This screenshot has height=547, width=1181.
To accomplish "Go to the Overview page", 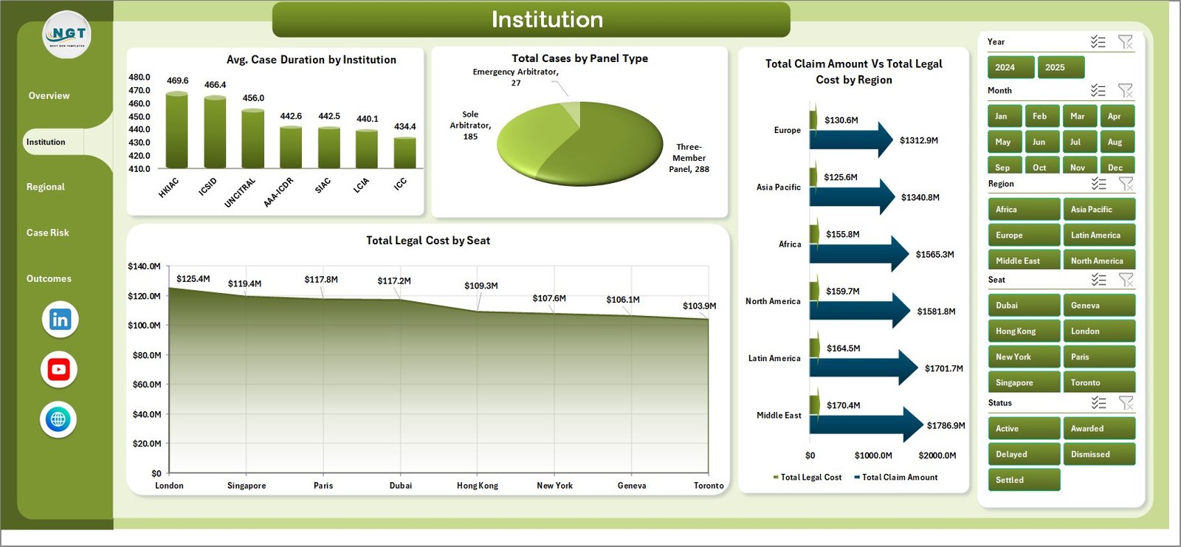I will [49, 96].
